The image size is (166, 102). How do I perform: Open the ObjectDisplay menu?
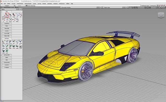(20, 4)
